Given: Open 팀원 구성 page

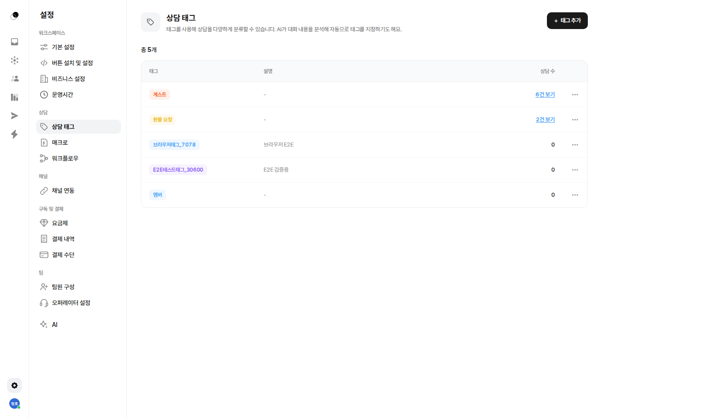Looking at the screenshot, I should pyautogui.click(x=78, y=287).
